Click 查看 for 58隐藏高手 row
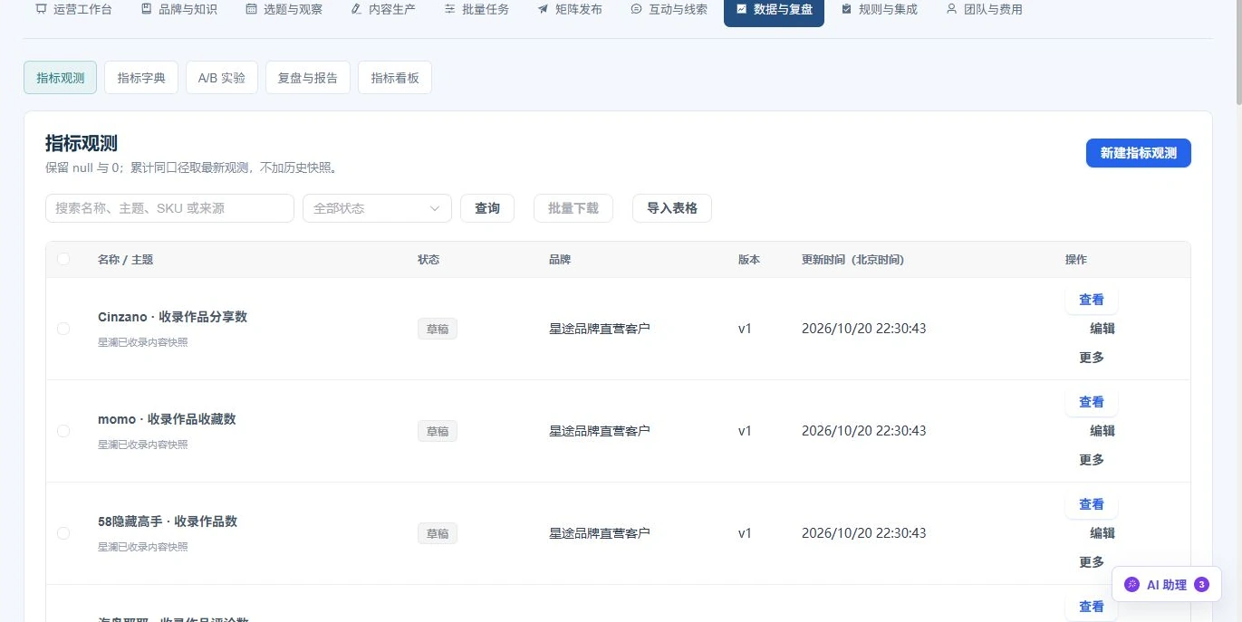The height and width of the screenshot is (622, 1242). click(x=1092, y=504)
